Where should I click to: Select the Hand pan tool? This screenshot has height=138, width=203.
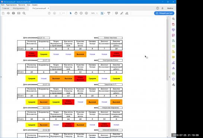point(76,13)
